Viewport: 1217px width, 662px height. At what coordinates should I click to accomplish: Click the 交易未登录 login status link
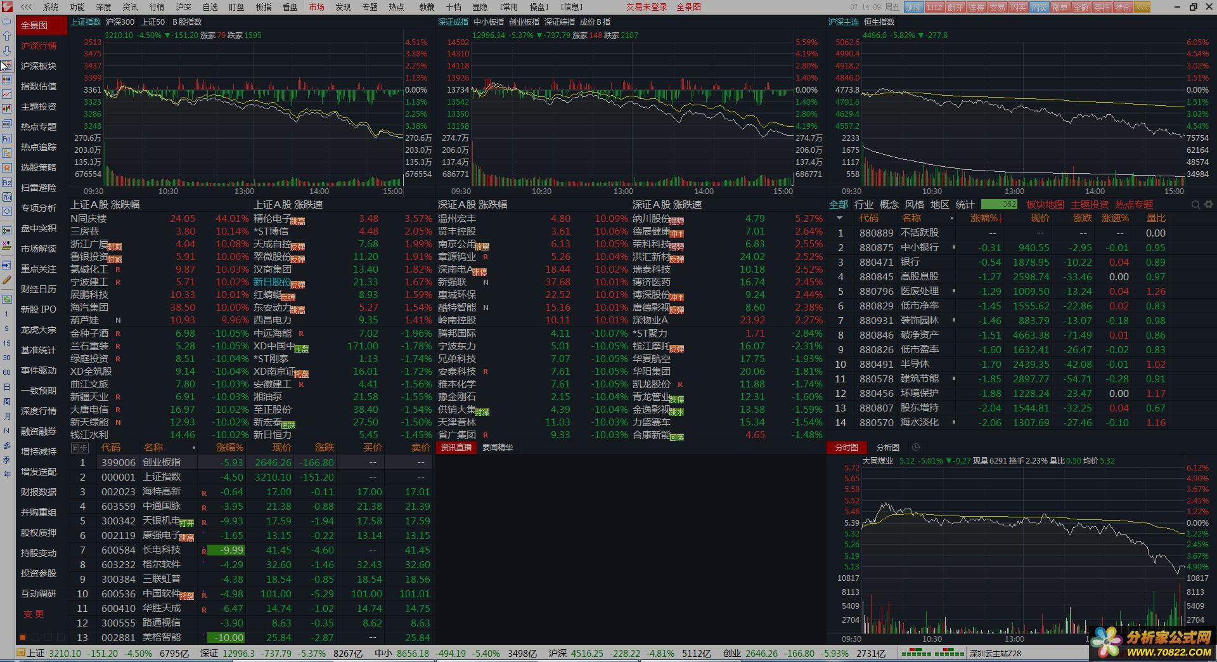tap(647, 7)
